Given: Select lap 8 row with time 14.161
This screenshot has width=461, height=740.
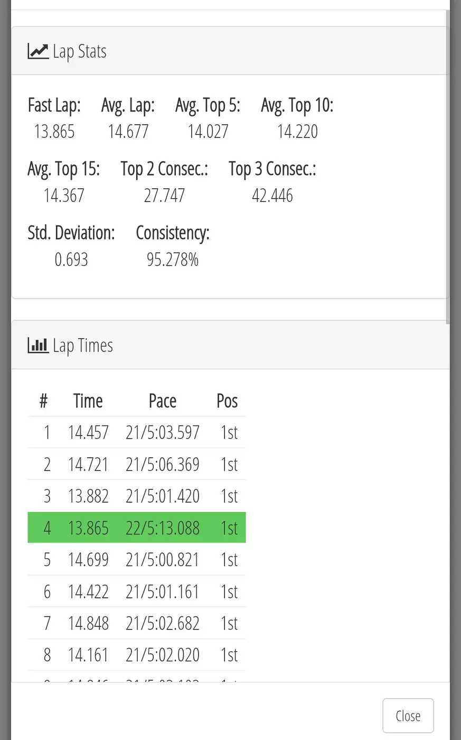Looking at the screenshot, I should coord(137,654).
